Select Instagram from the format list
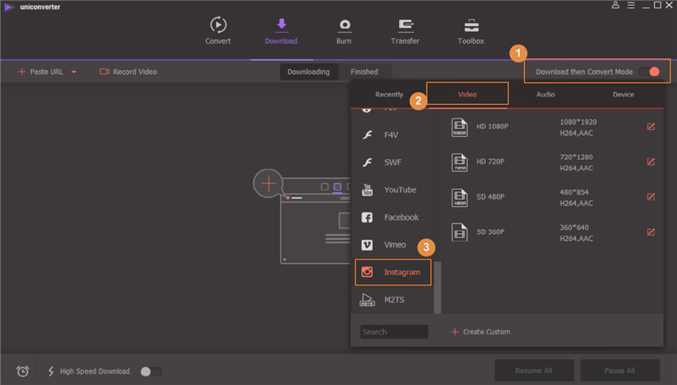 coord(393,272)
